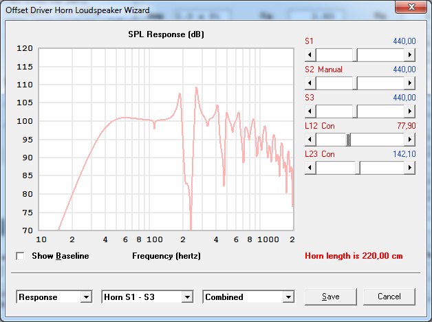432x322 pixels.
Task: Click the L12 Con value 77,90
Action: [x=407, y=126]
